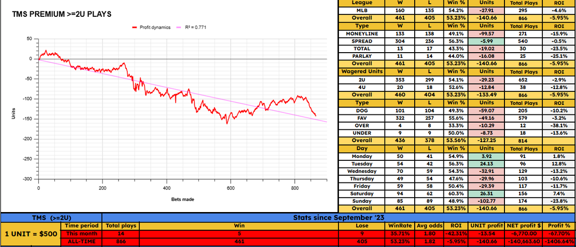Click the 'Bets made' x-axis label

(x=182, y=199)
